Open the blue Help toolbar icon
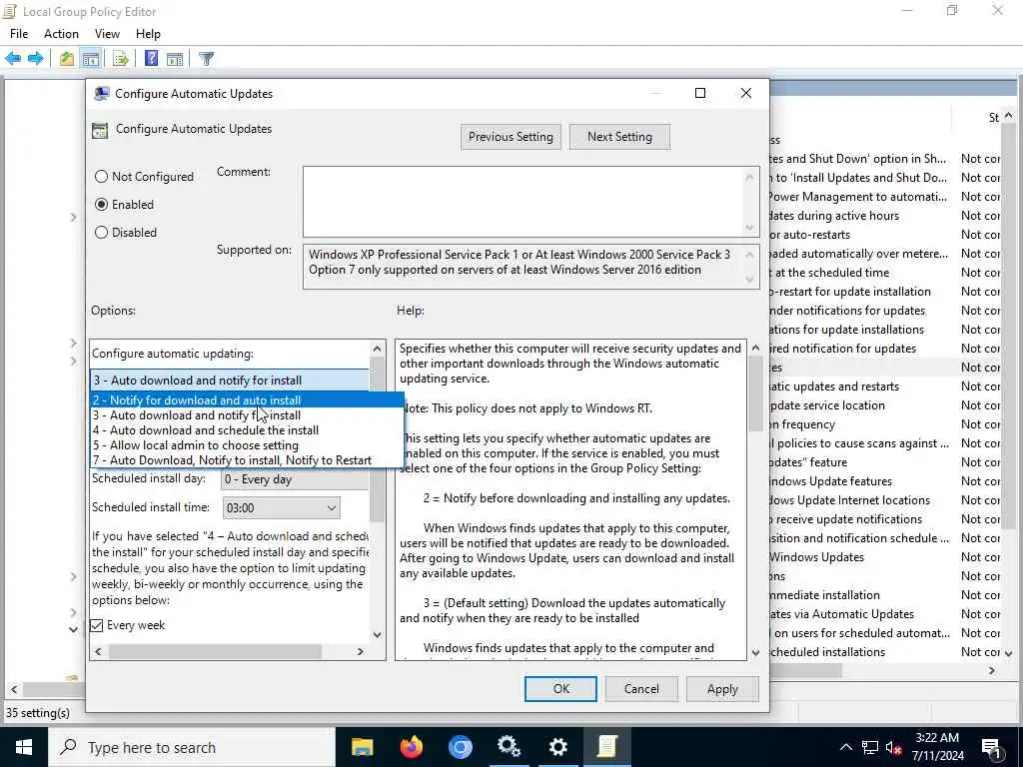 (152, 59)
